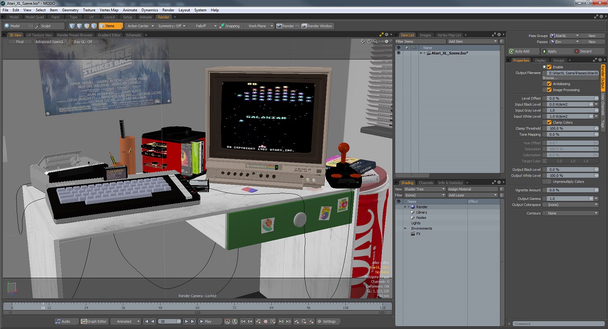The height and width of the screenshot is (329, 608).
Task: Open Animated keying dropdown
Action: (125, 321)
